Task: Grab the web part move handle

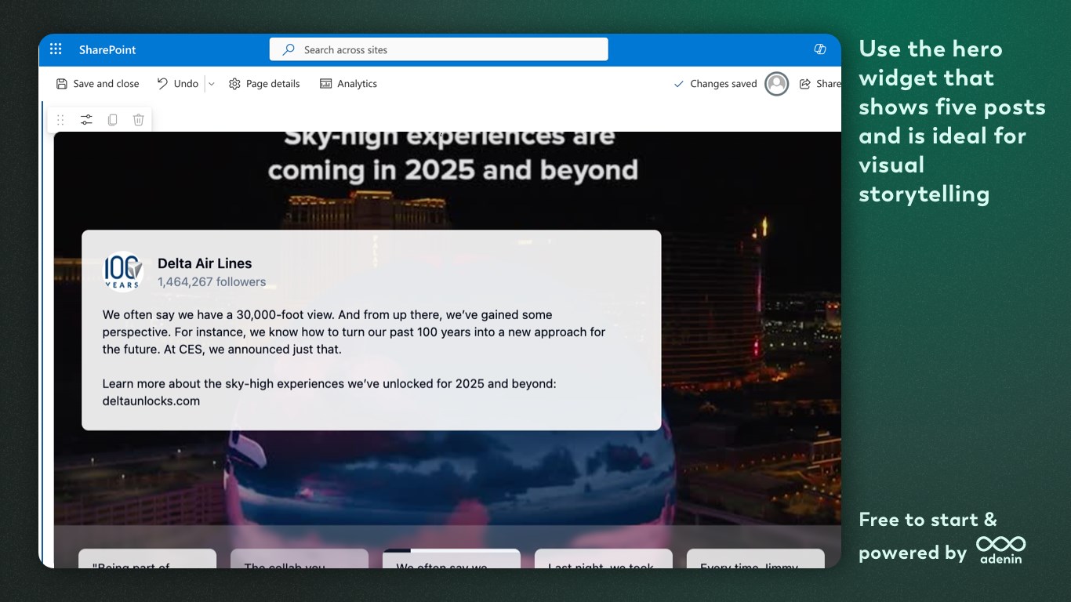Action: (x=60, y=120)
